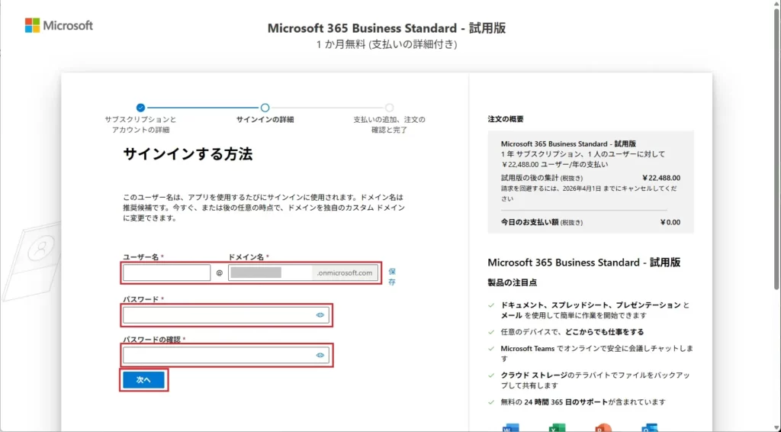The image size is (781, 432).
Task: Click the サブスクリプションとアカウントの詳細 step label
Action: pos(140,124)
